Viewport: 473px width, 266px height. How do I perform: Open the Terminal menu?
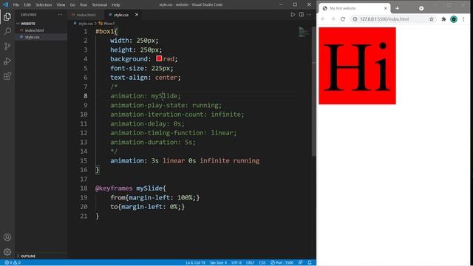pyautogui.click(x=99, y=4)
